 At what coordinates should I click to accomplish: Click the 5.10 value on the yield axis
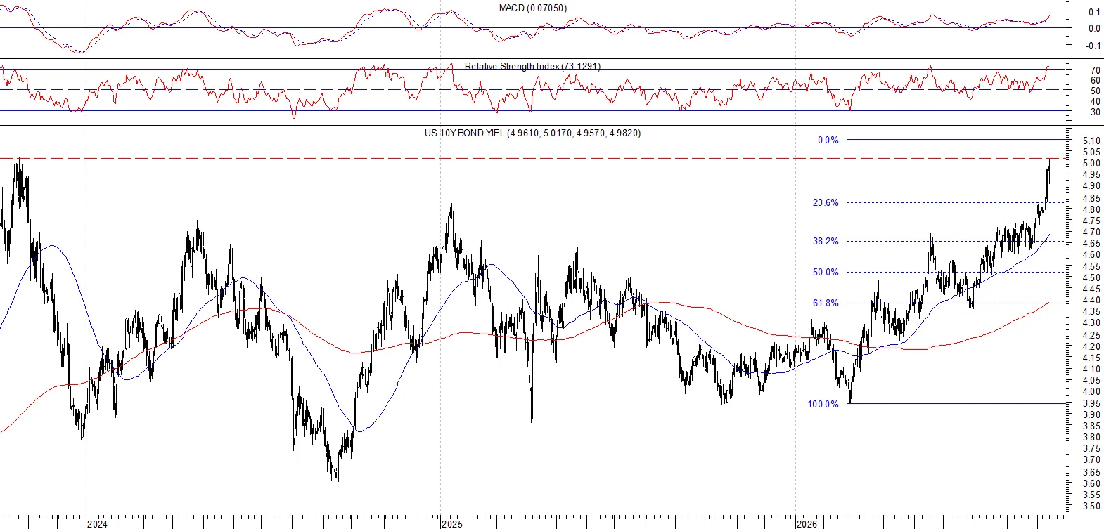[x=1091, y=141]
